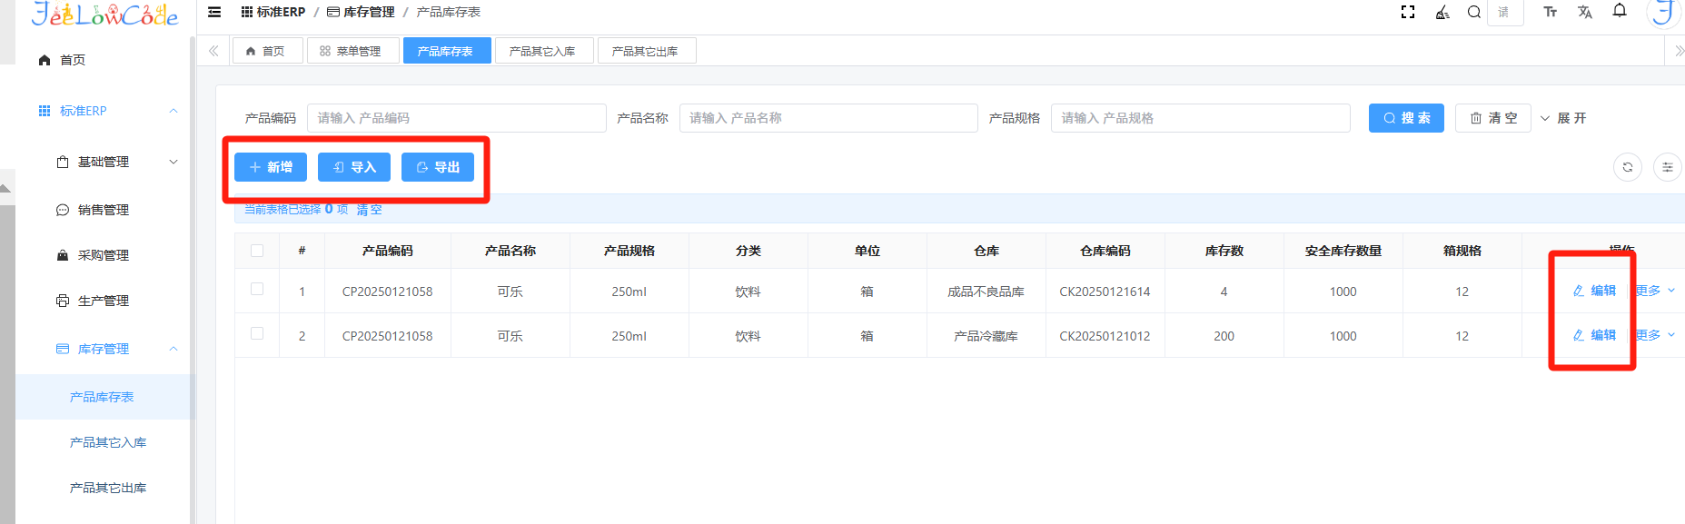Click the 新增 button
This screenshot has width=1685, height=524.
[271, 167]
